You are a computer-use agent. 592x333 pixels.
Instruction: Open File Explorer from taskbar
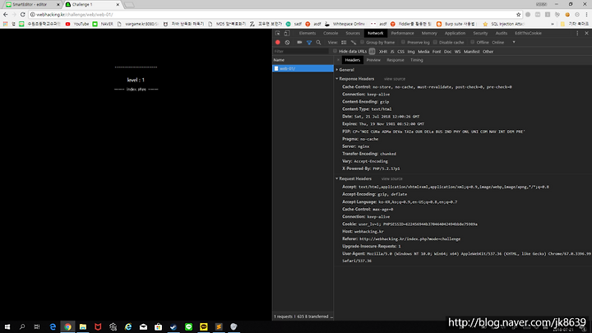[x=83, y=326]
